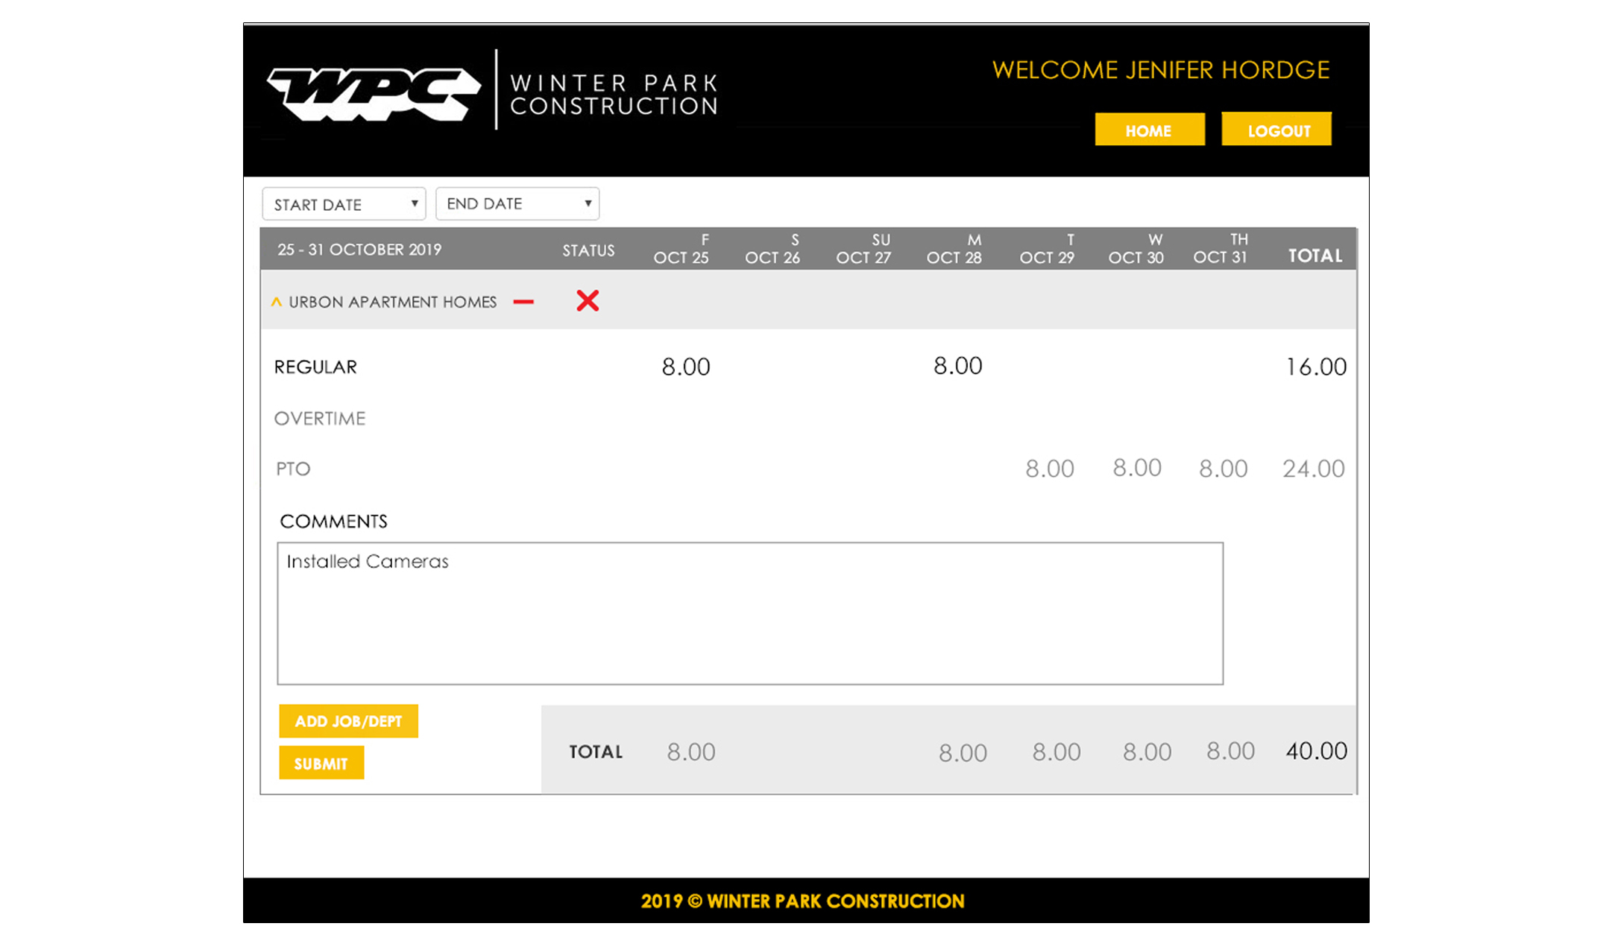Click the PTO hours for Oct 31
Image resolution: width=1615 pixels, height=941 pixels.
[1223, 469]
